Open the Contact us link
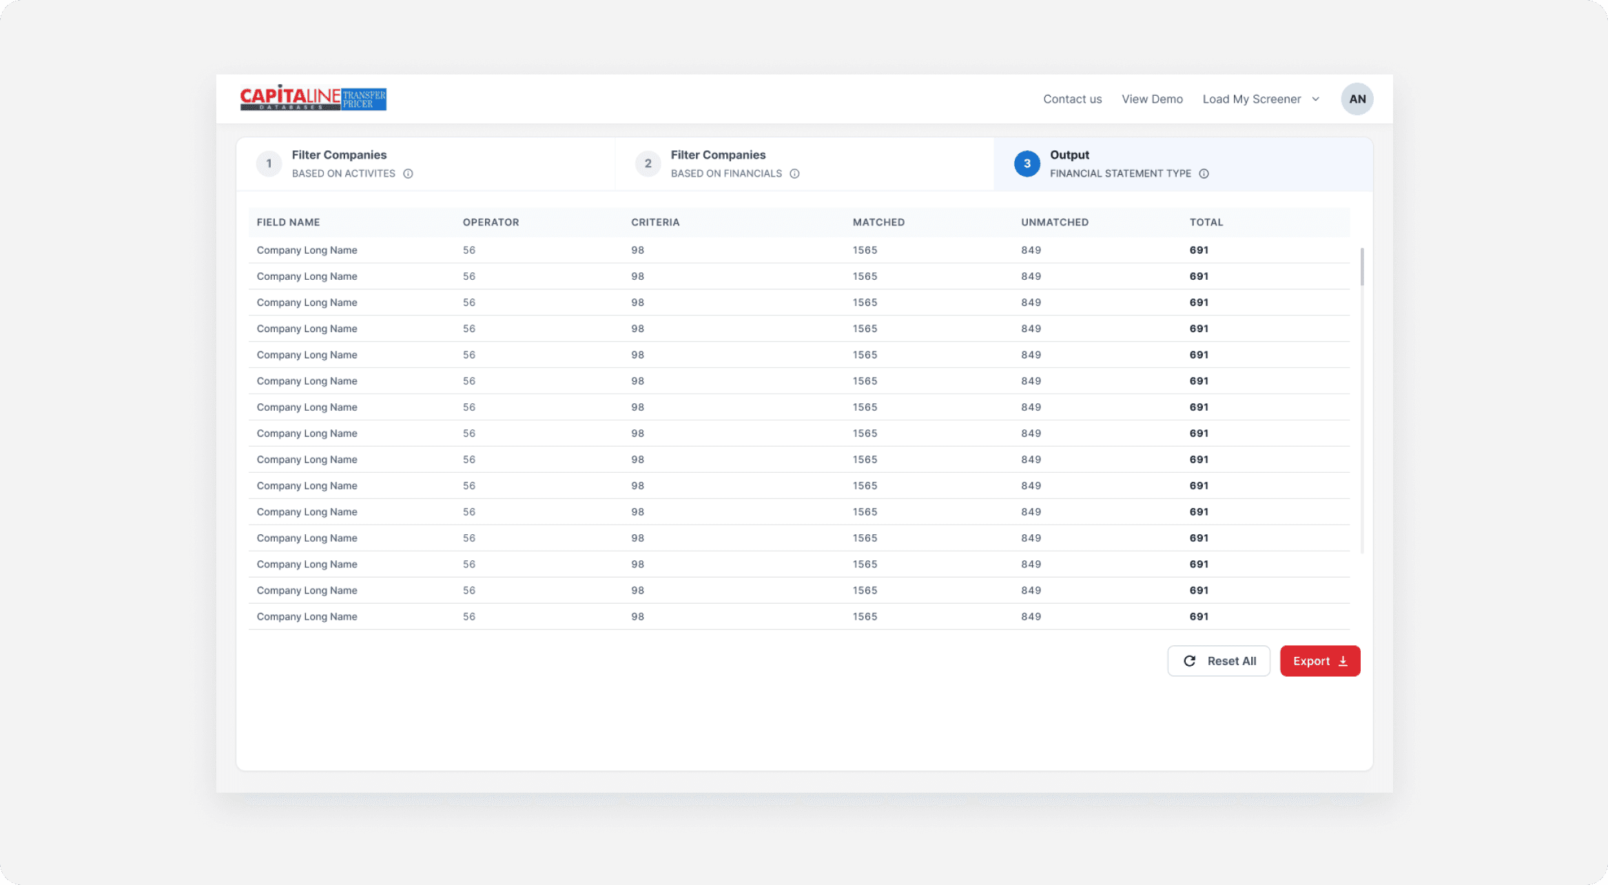 click(1072, 99)
